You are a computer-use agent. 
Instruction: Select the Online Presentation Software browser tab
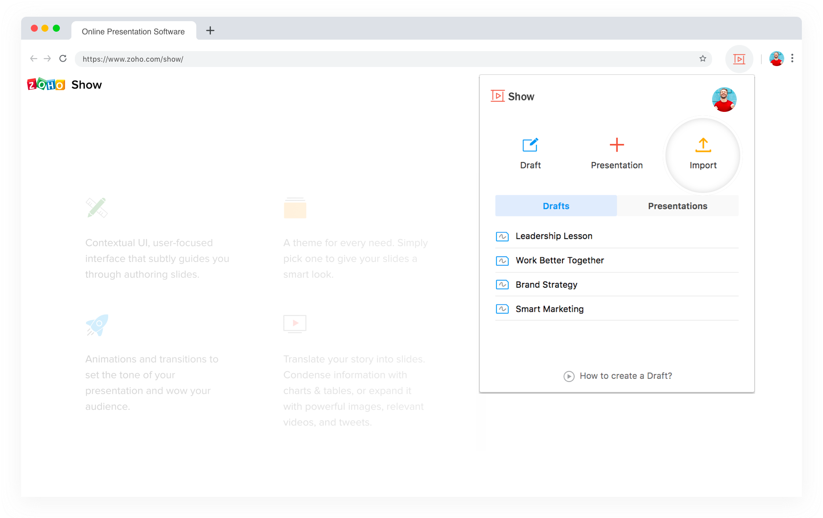(x=133, y=31)
